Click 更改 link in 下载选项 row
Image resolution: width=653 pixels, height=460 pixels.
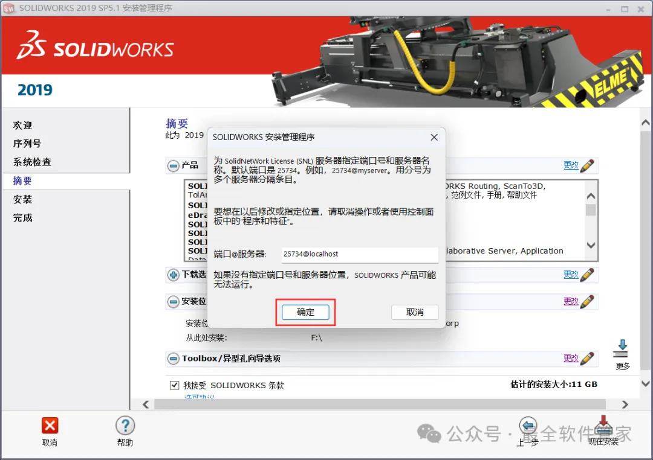click(x=571, y=275)
